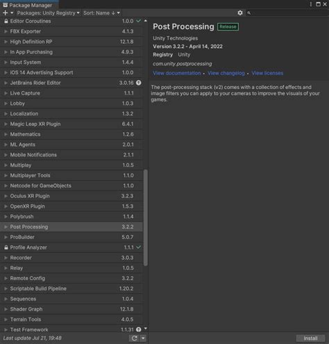This screenshot has height=344, width=329.
Task: Select Localization package
Action: point(71,113)
